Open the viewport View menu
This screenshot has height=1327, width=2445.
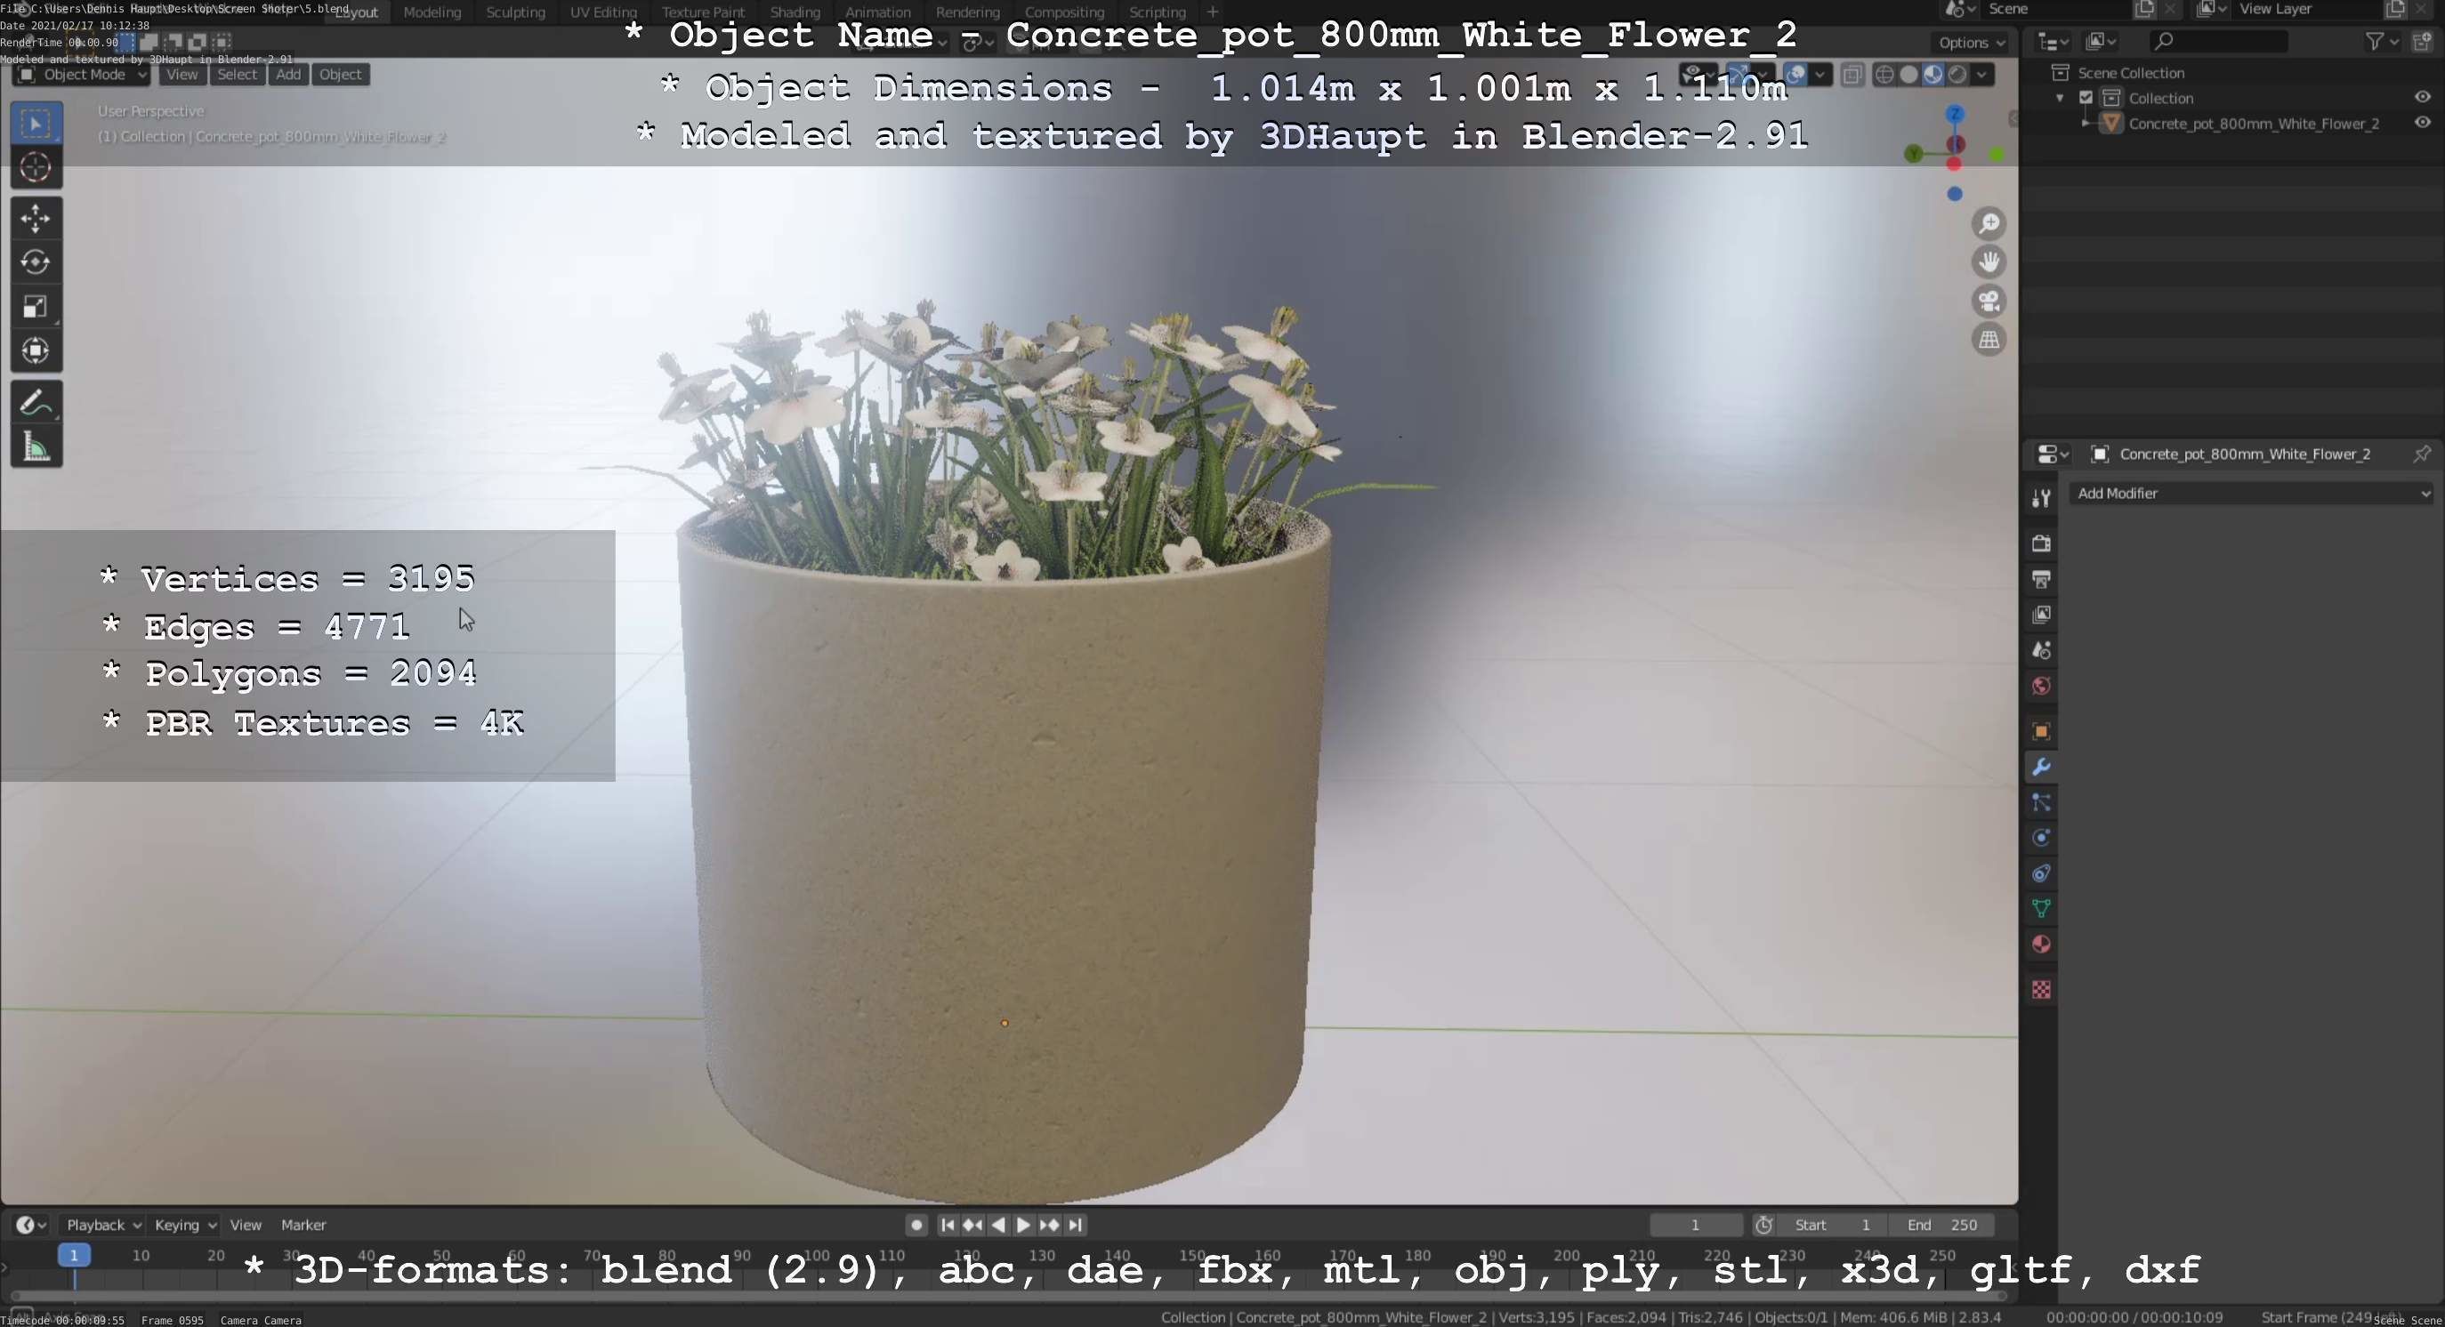[x=182, y=75]
